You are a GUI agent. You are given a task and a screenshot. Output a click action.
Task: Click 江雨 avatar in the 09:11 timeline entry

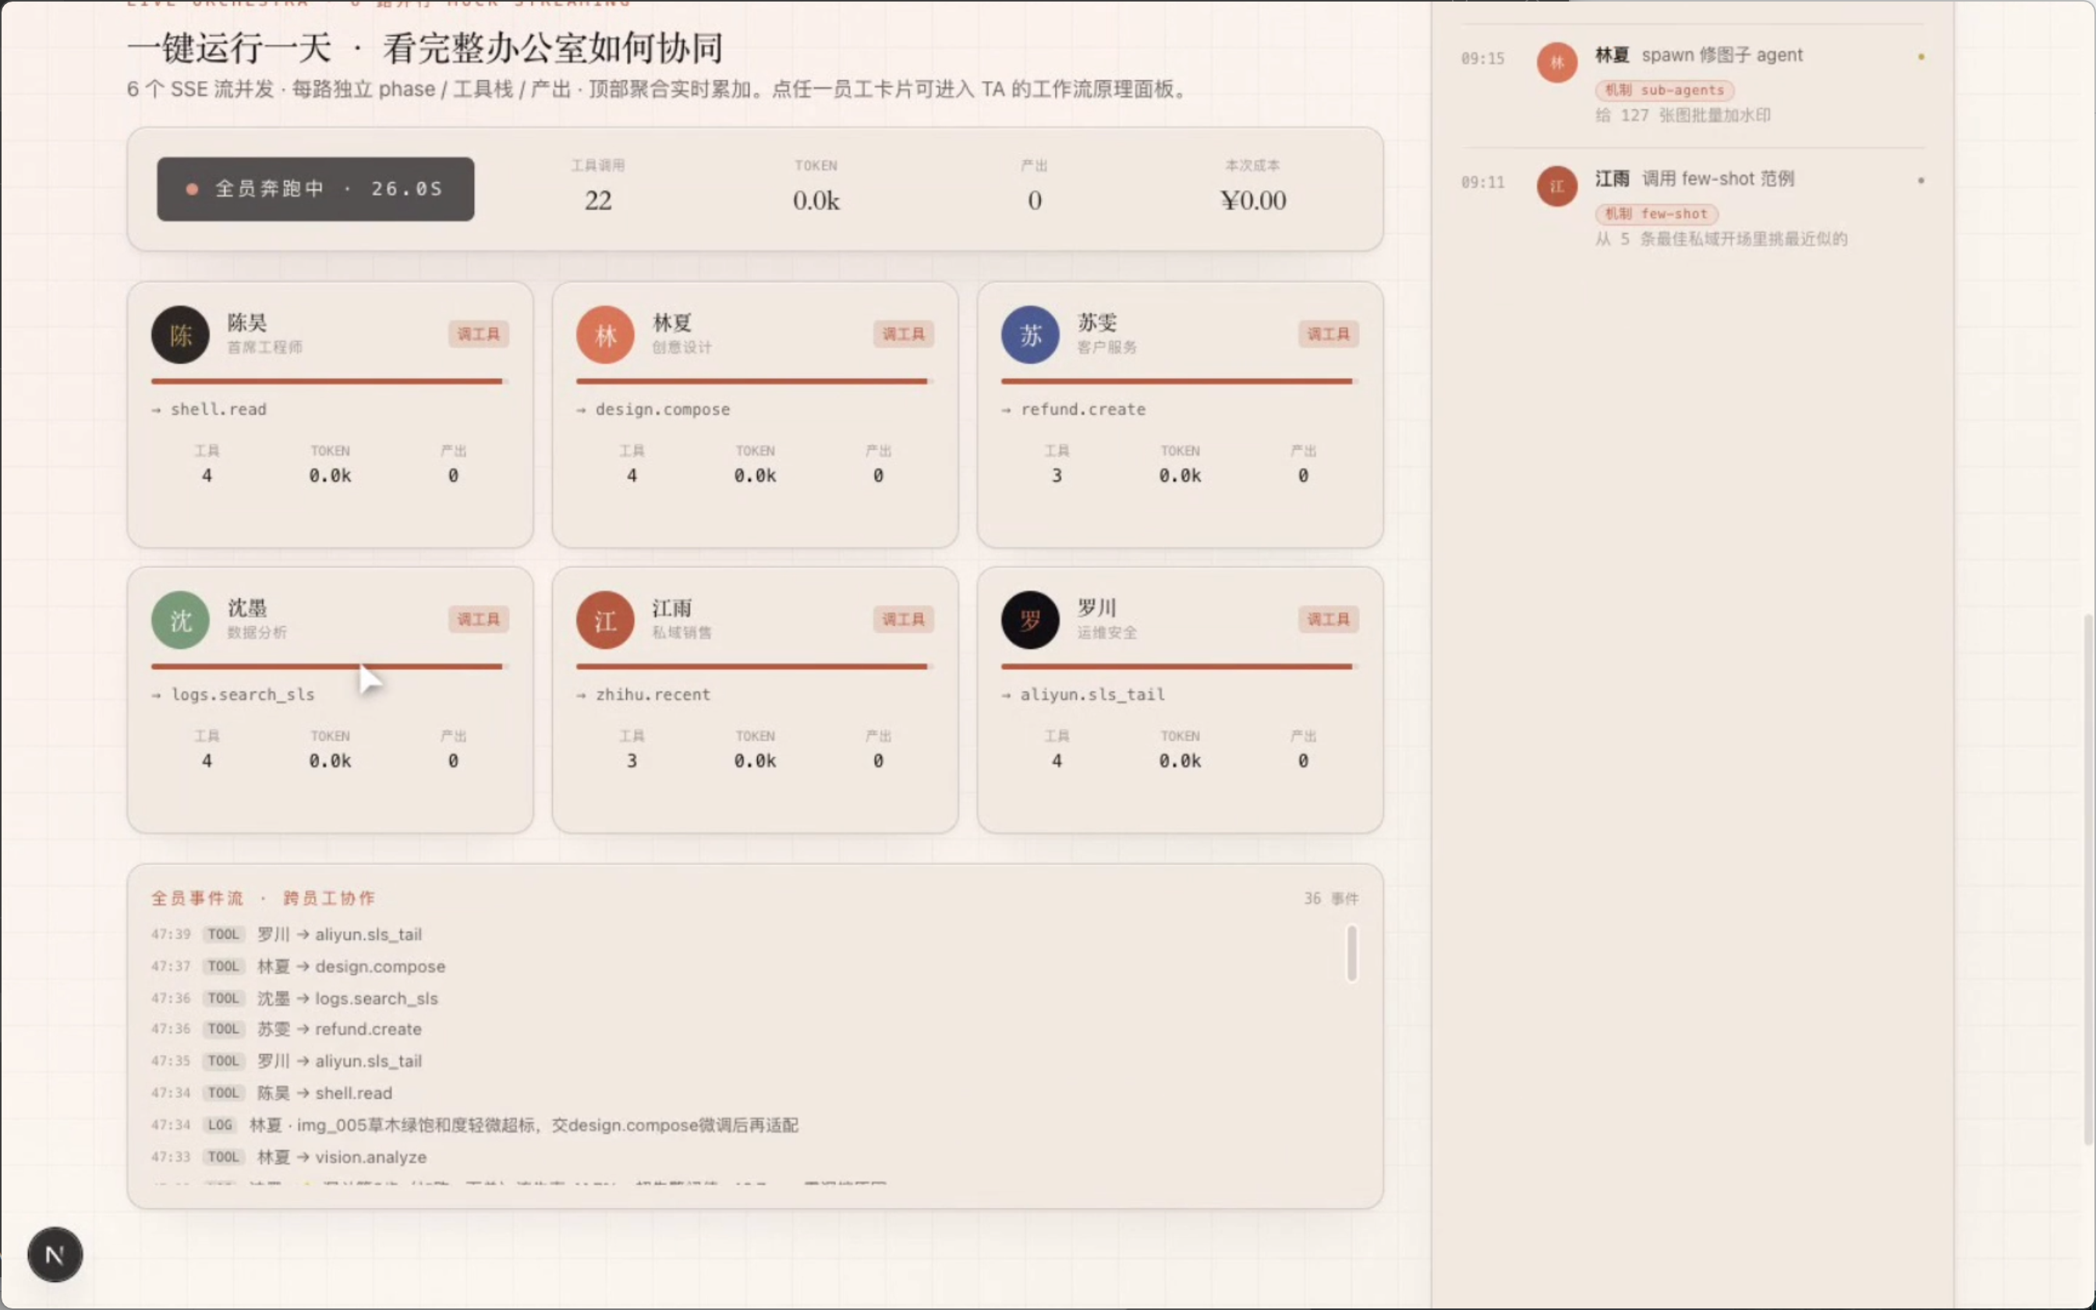point(1556,186)
